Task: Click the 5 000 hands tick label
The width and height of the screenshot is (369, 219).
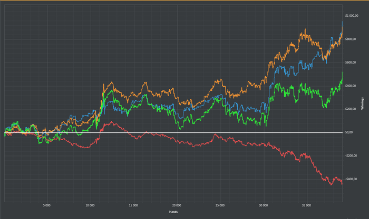Action: pyautogui.click(x=46, y=206)
